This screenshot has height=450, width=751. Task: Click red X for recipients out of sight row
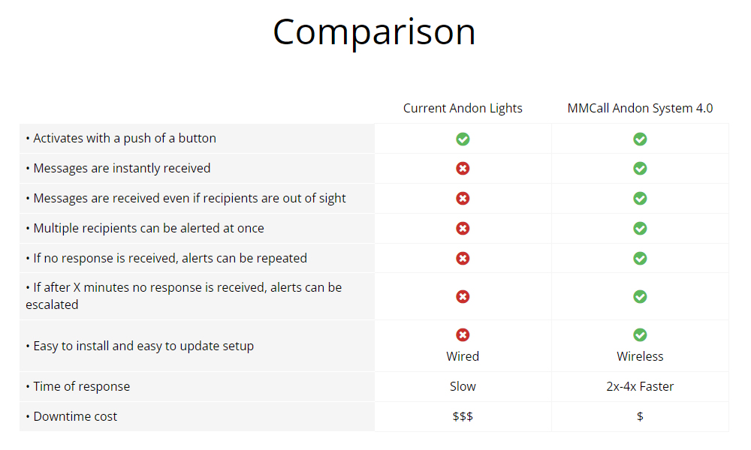463,199
